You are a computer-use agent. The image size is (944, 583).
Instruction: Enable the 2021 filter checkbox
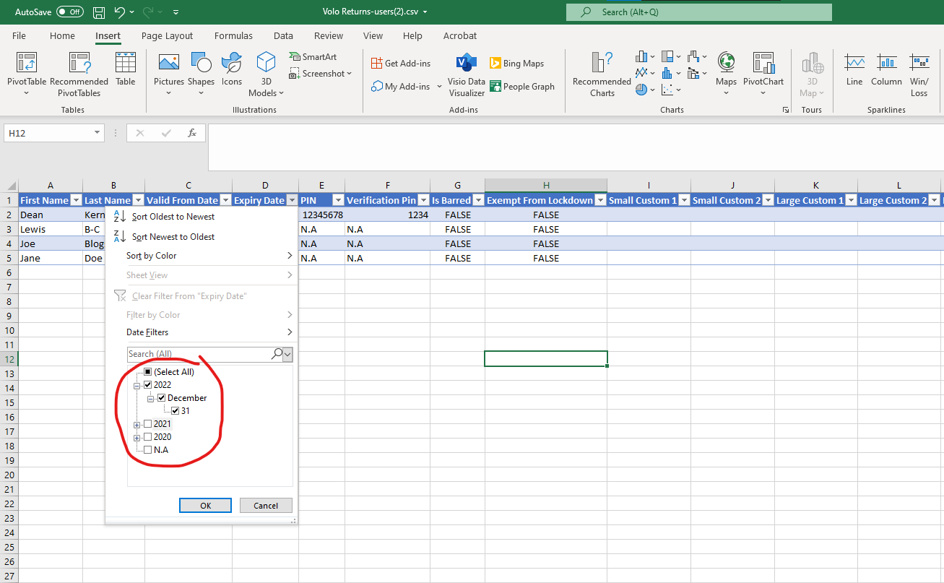point(147,423)
